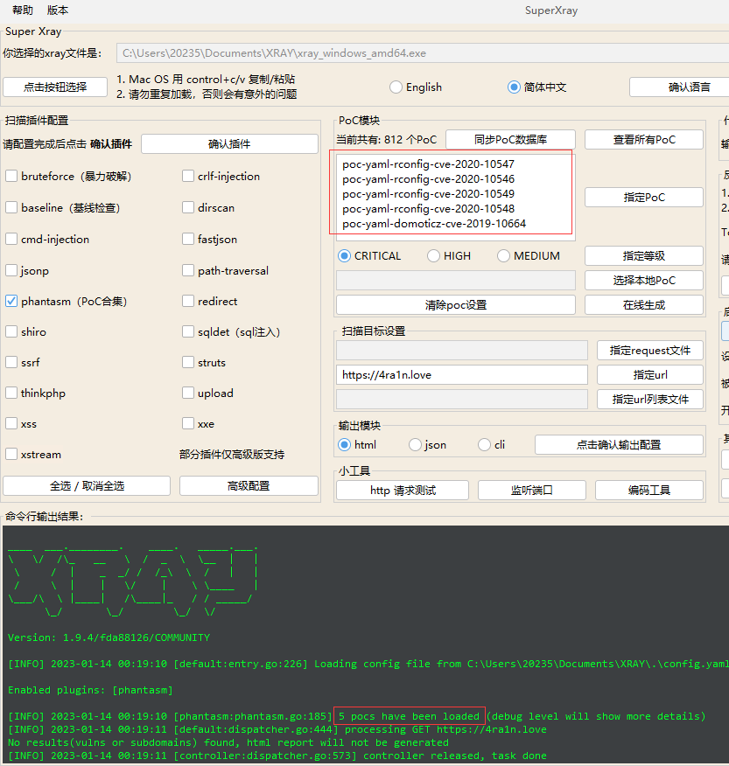
Task: Disable the phantasm PoC集合 plugin
Action: coord(10,301)
